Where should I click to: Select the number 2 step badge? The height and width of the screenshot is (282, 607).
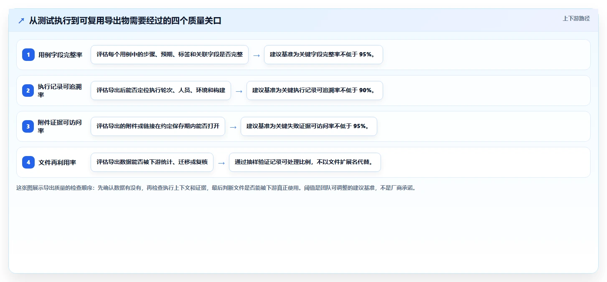[28, 91]
